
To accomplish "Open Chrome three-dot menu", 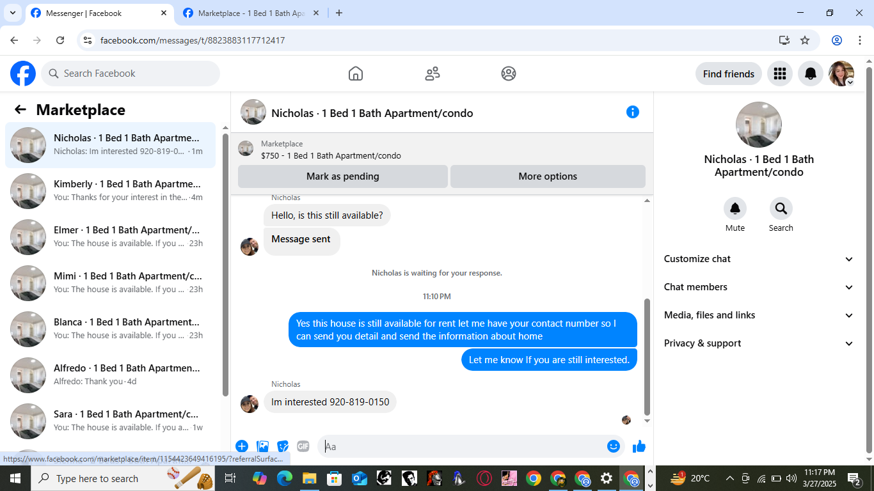I will (x=859, y=40).
